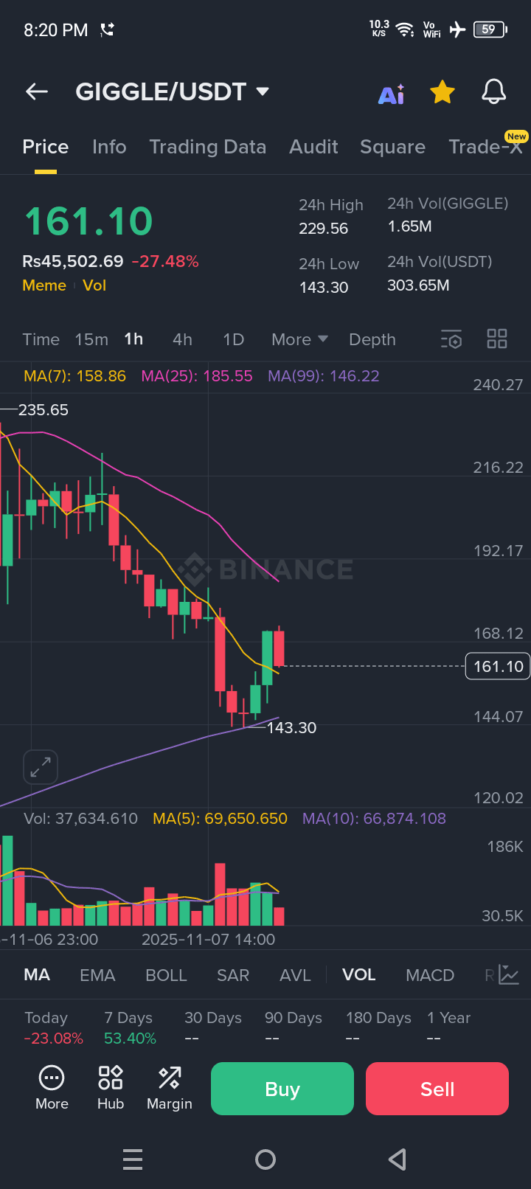Toggle the MACD indicator
Viewport: 531px width, 1189px height.
tap(430, 975)
